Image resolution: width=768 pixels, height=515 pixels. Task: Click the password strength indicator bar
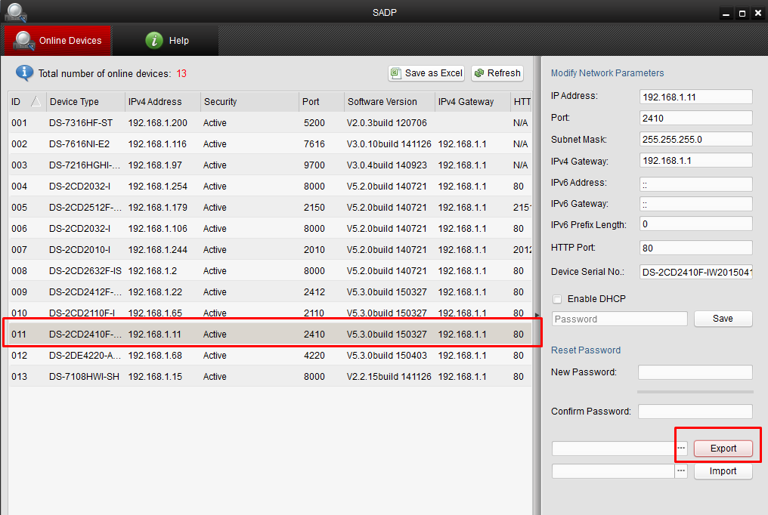[x=695, y=392]
